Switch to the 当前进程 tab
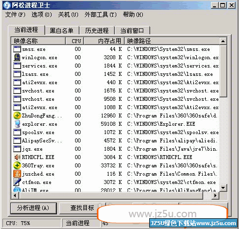The width and height of the screenshot is (239, 229). coord(26,30)
